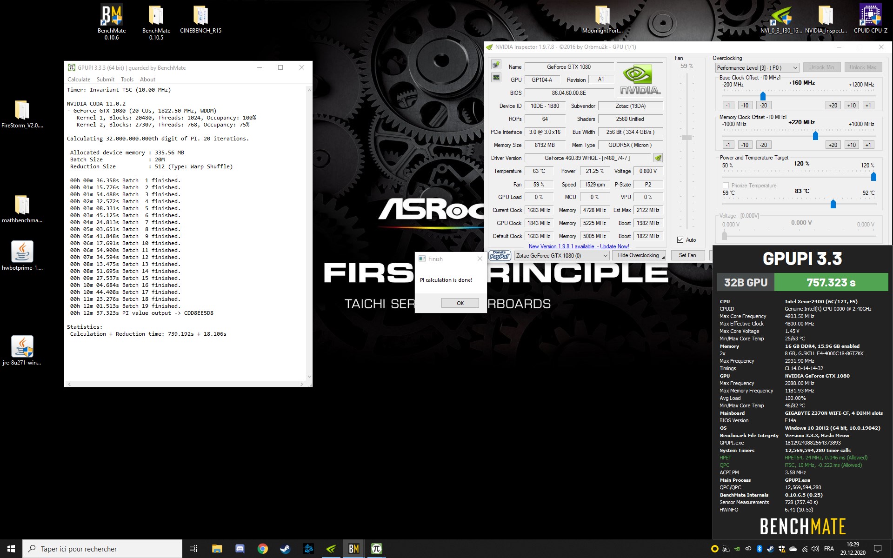Click GeForce GTX 1080 name field
Viewport: 893px width, 558px height.
(569, 66)
